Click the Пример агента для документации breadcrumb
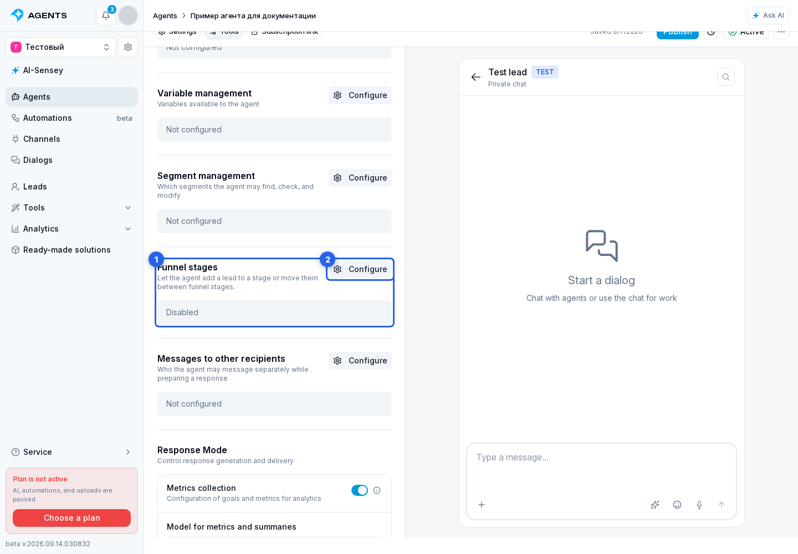This screenshot has width=798, height=554. pos(253,16)
